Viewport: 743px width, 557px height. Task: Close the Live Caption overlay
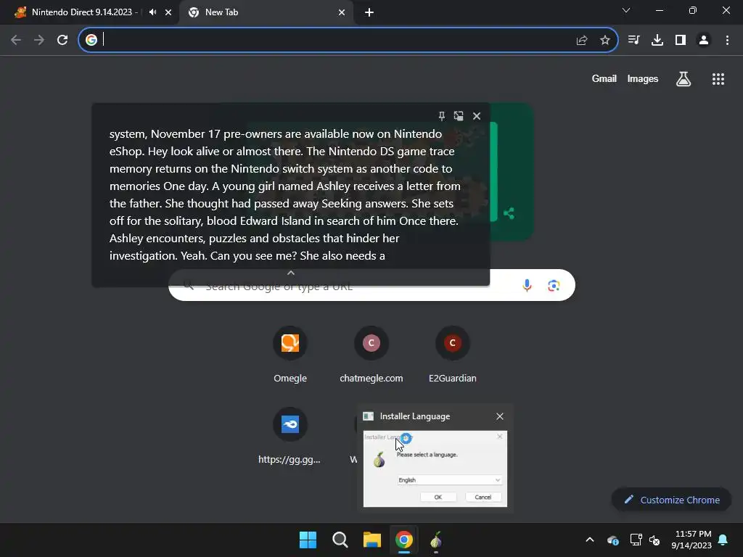(477, 116)
